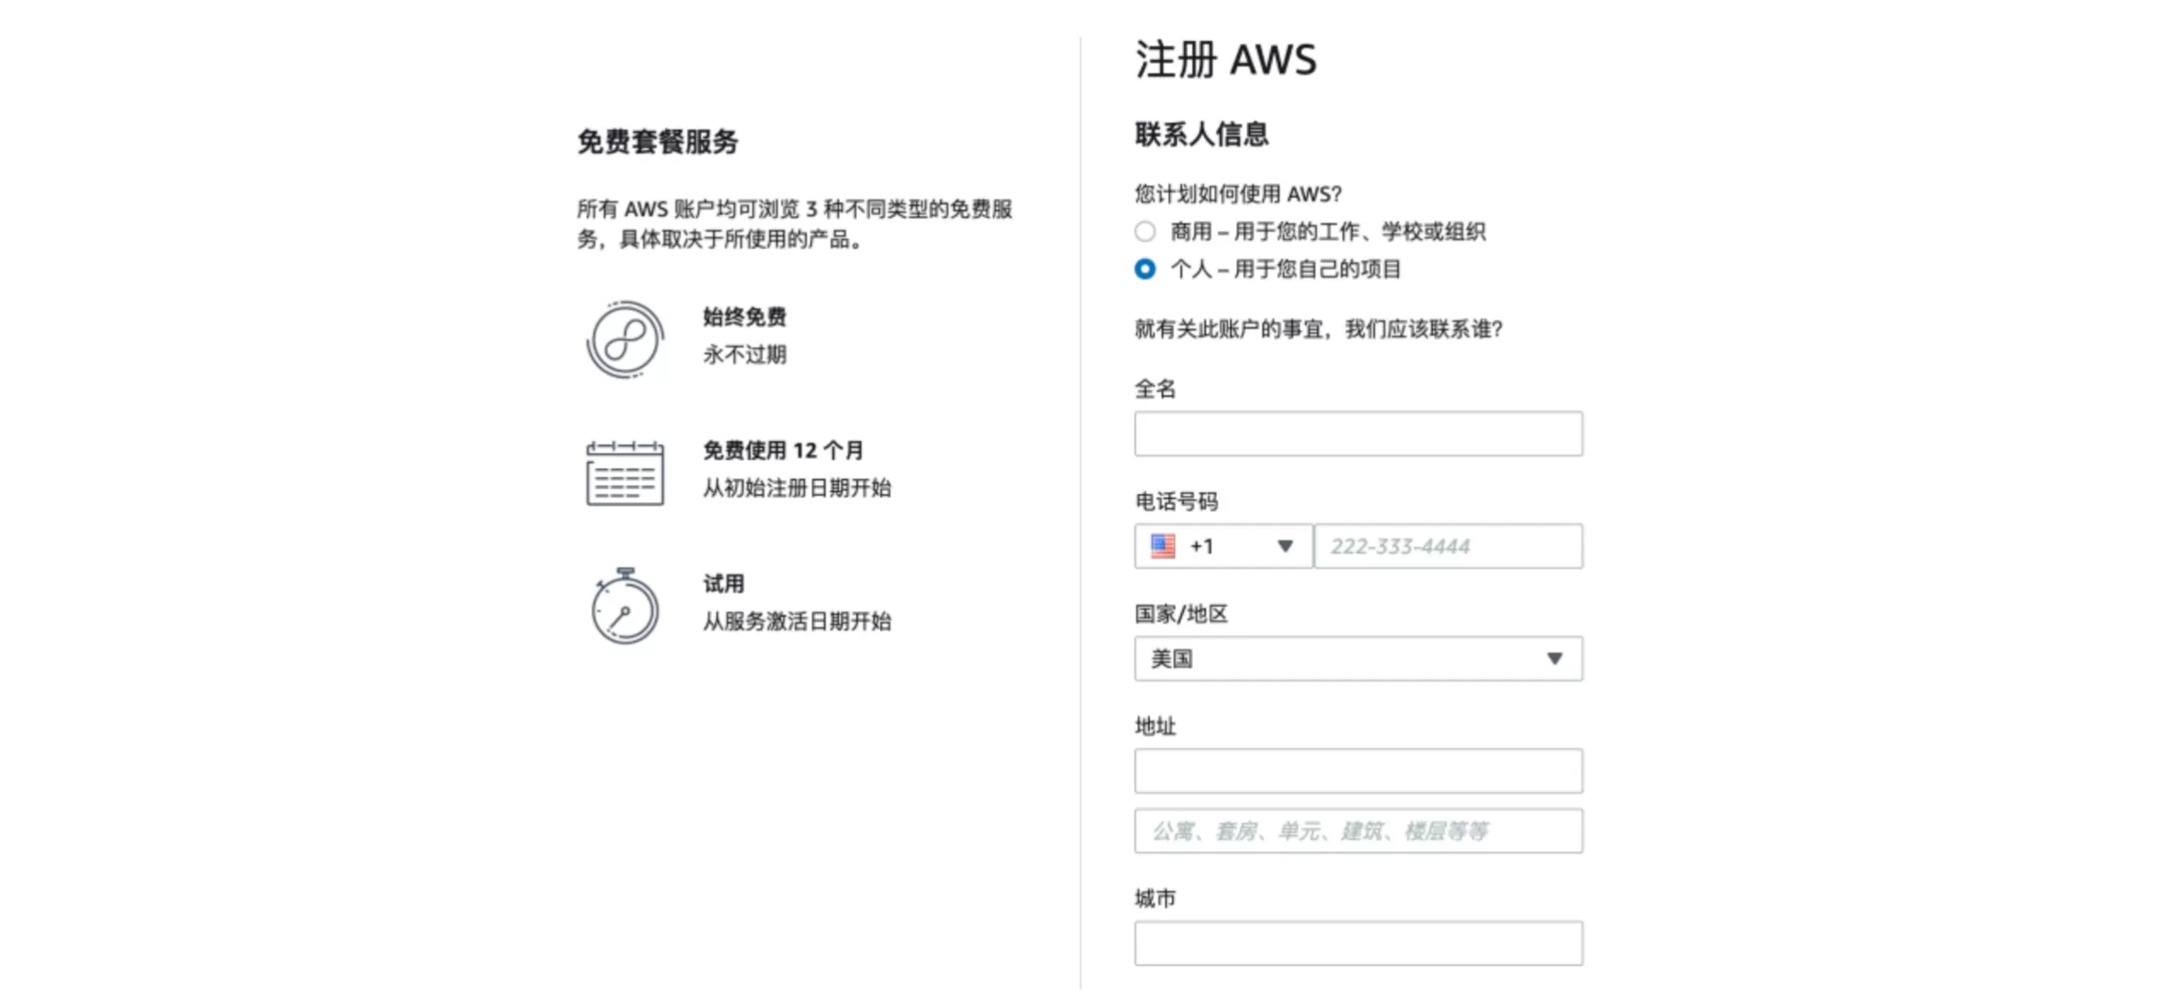The image size is (2163, 995).
Task: Click the 免费套餐服务 heading
Action: click(x=657, y=142)
